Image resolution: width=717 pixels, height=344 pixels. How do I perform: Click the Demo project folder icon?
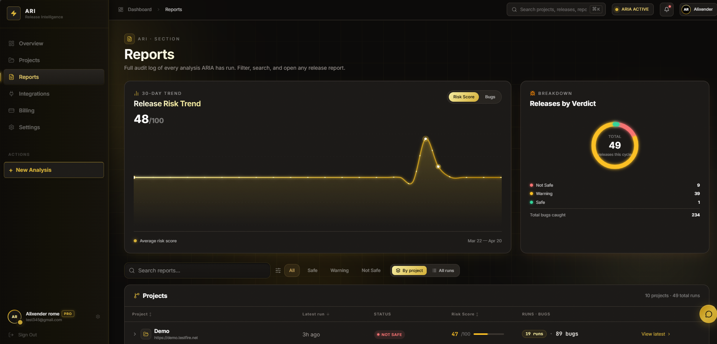coord(146,334)
